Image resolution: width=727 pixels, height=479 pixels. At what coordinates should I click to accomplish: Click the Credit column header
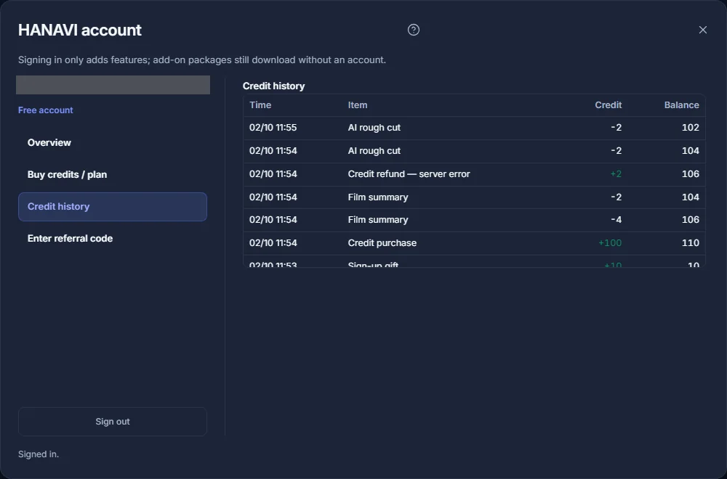(608, 105)
